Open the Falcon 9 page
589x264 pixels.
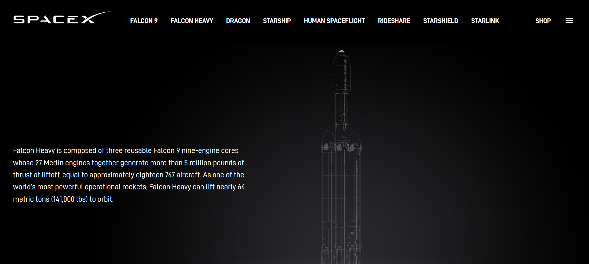pos(144,21)
